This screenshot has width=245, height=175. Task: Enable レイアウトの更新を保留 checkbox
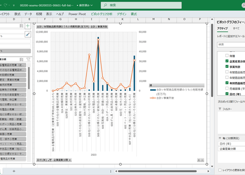click(220, 170)
